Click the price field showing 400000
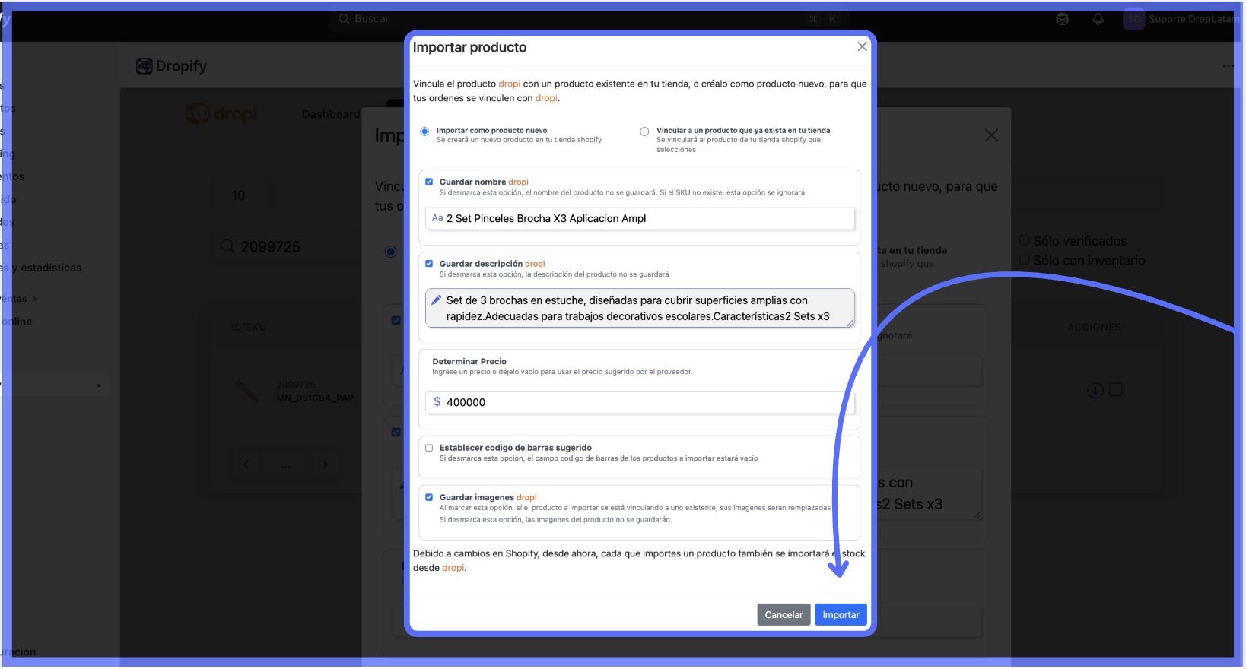The image size is (1246, 669). 639,402
